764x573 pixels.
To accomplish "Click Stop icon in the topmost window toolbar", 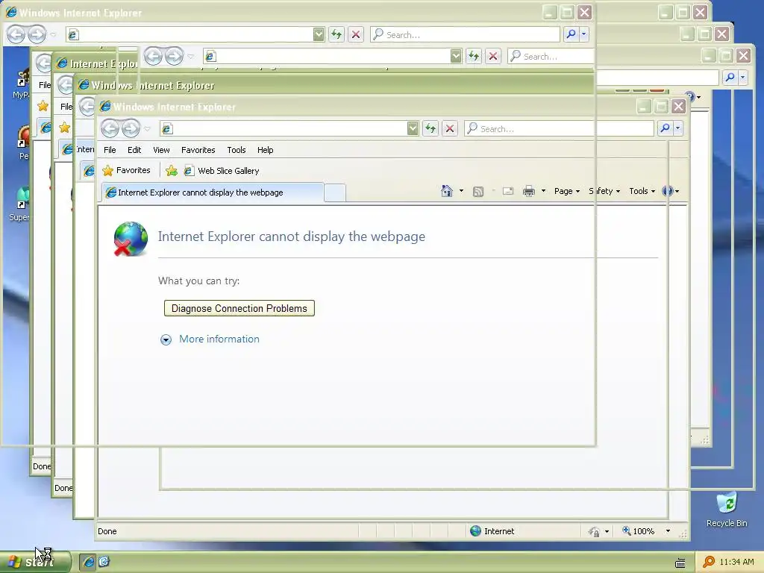I will (x=356, y=34).
